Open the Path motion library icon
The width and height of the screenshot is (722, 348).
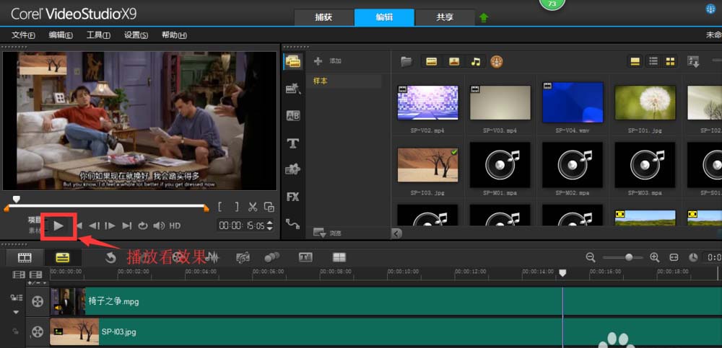(x=293, y=223)
